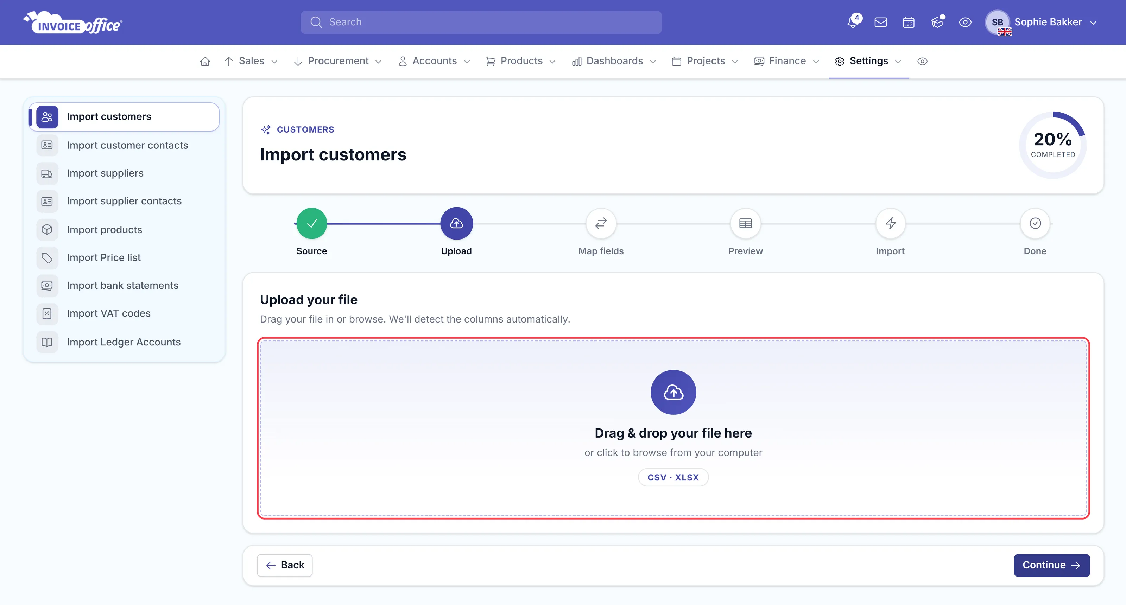
Task: Expand the Projects menu
Action: [705, 61]
